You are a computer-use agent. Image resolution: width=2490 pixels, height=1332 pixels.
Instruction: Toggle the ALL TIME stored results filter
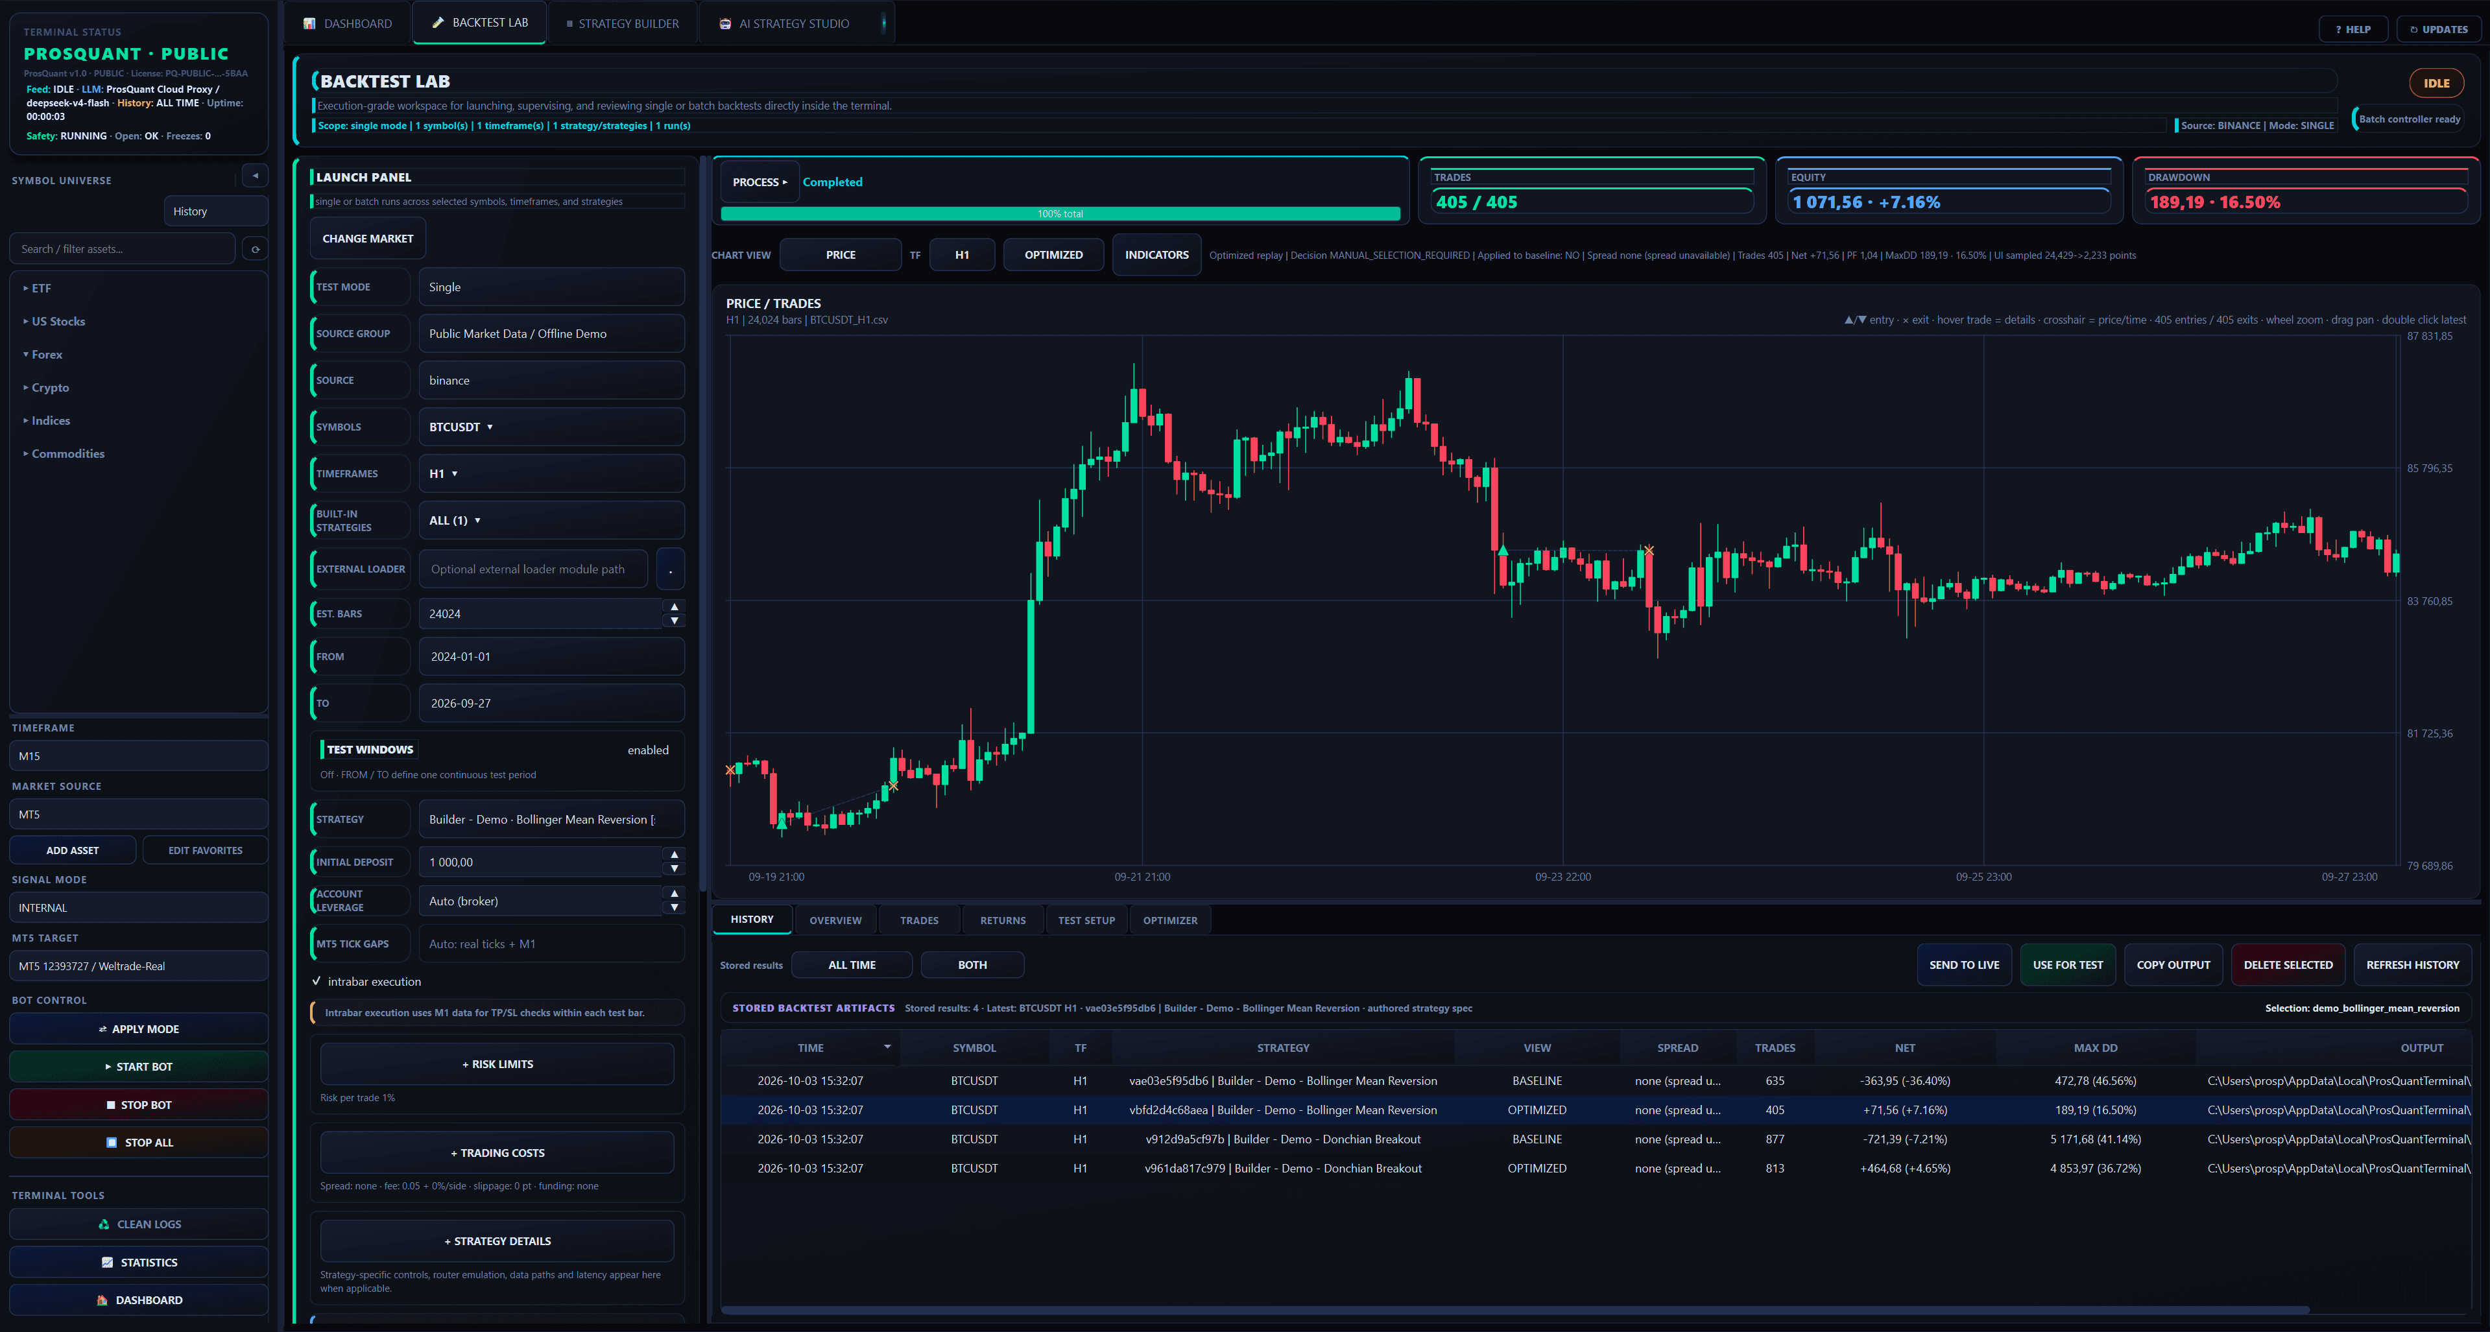(x=852, y=965)
